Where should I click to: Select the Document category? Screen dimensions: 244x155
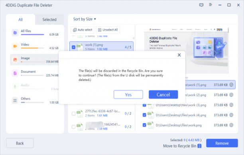click(x=35, y=73)
